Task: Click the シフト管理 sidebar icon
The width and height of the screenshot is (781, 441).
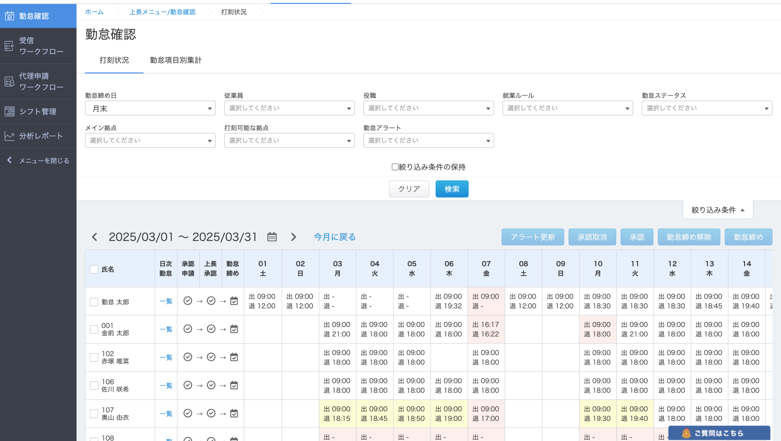Action: (9, 112)
